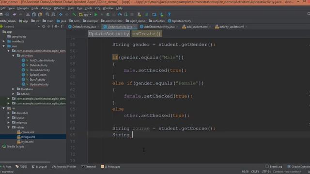Collapse the res folder
This screenshot has height=174, width=310.
pos(4,108)
